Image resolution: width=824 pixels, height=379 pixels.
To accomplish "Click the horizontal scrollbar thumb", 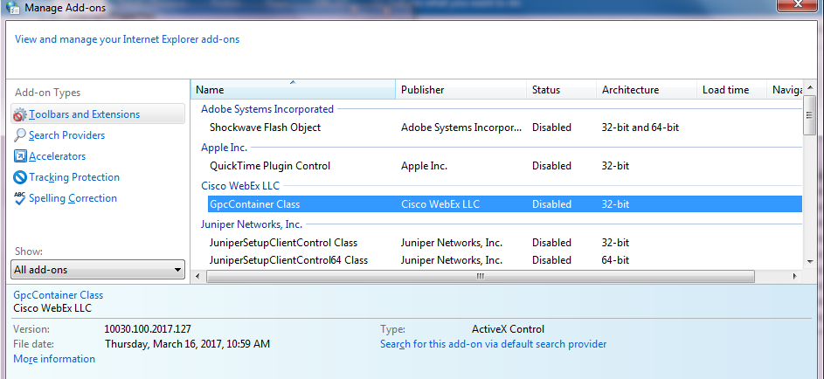I will [481, 276].
